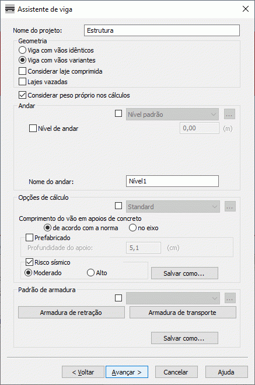Click the beam wizard title bar icon

tap(10, 9)
